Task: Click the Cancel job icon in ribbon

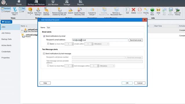Action: 140,11
